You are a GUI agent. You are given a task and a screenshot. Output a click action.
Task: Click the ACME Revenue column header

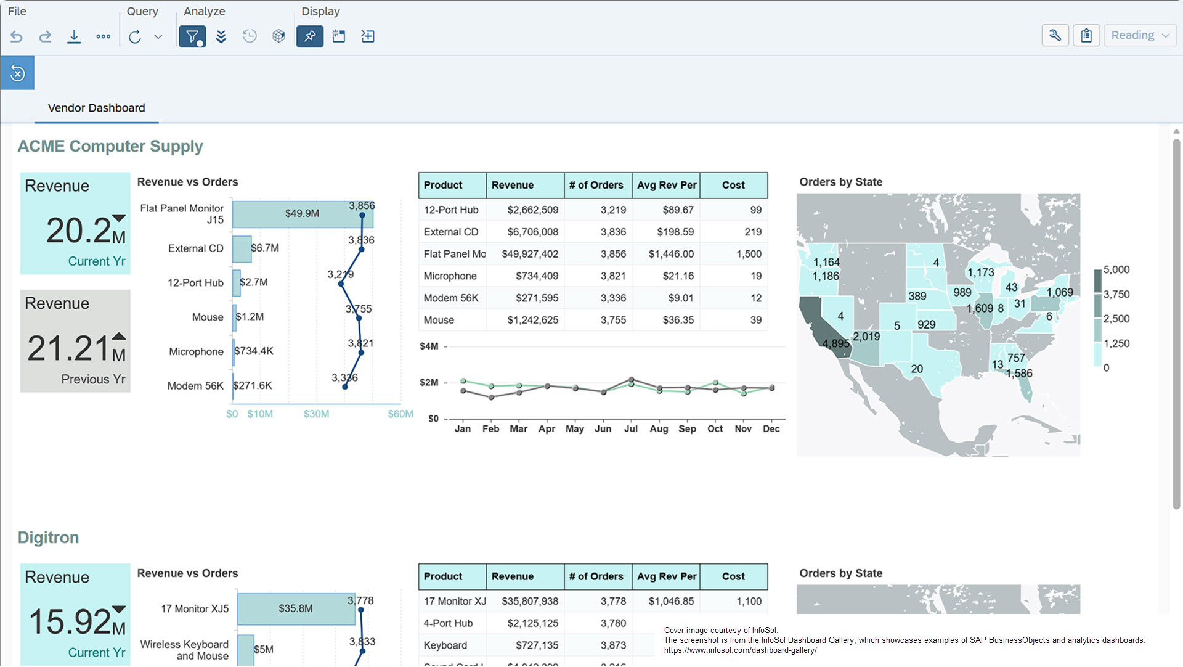pyautogui.click(x=525, y=185)
